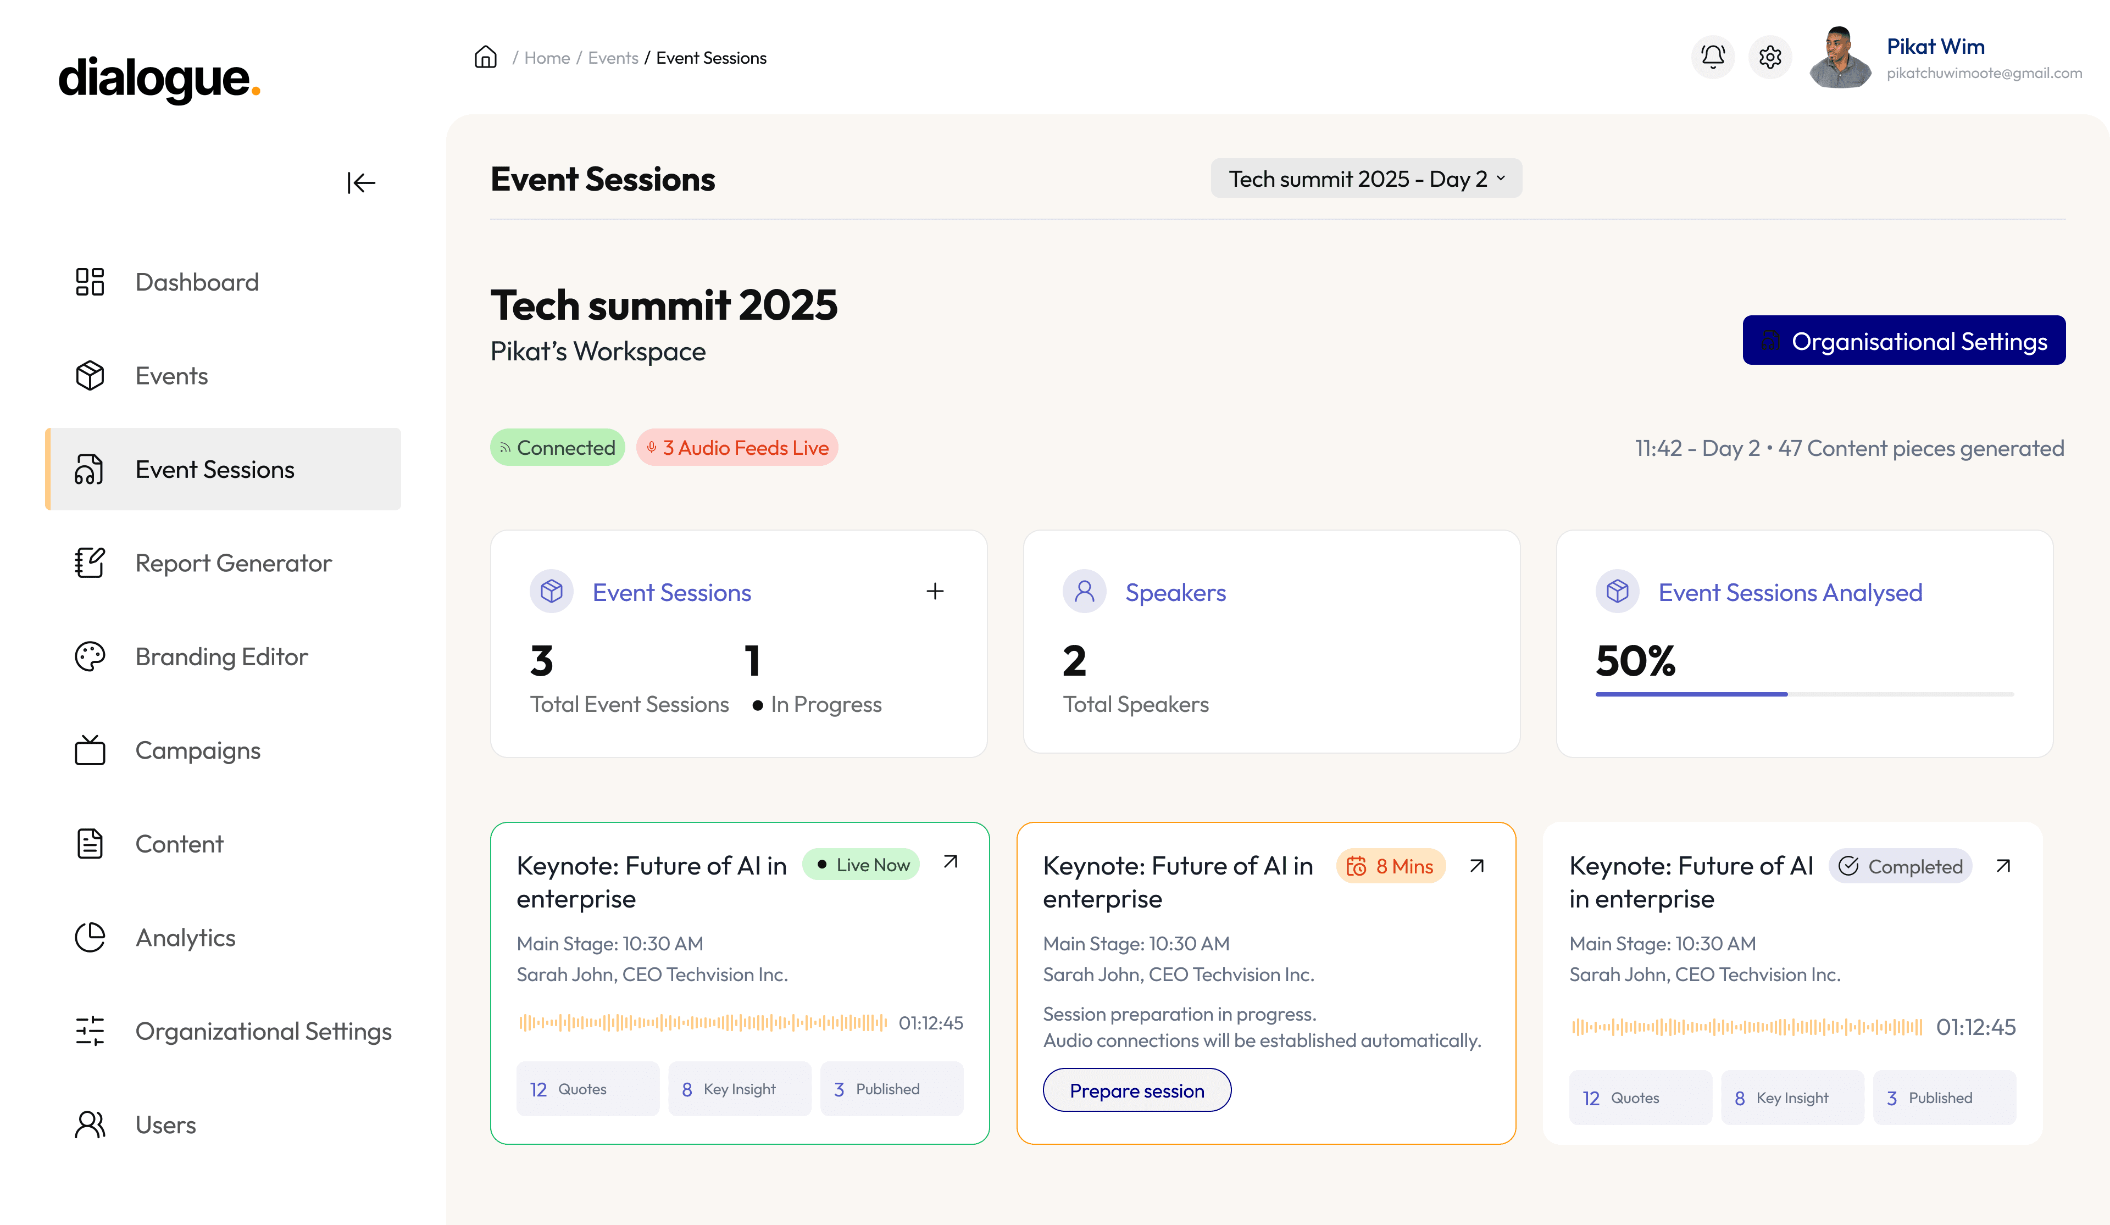Image resolution: width=2110 pixels, height=1225 pixels.
Task: Open Live Now keynote via arrow icon
Action: click(x=951, y=861)
